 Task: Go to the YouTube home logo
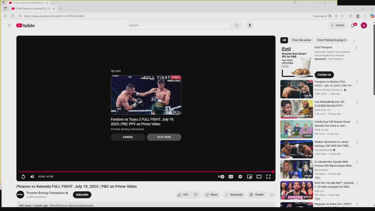coord(25,25)
